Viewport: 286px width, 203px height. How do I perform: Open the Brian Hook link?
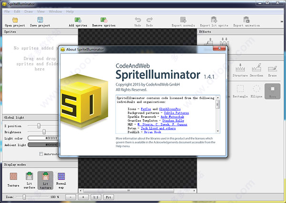(x=153, y=132)
